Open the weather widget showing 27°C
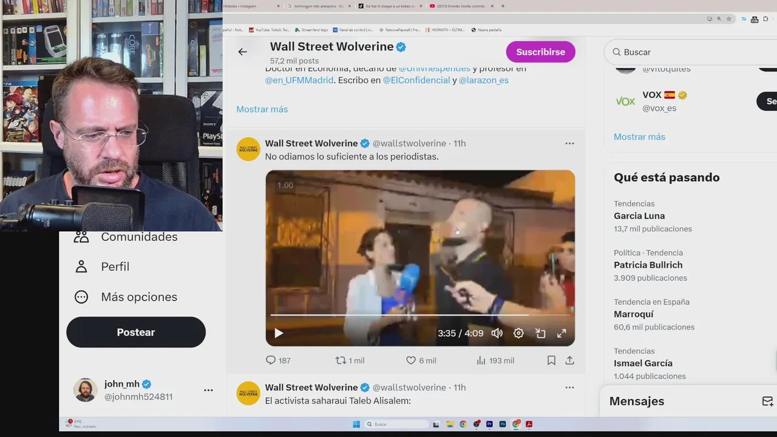The height and width of the screenshot is (437, 777). (81, 423)
